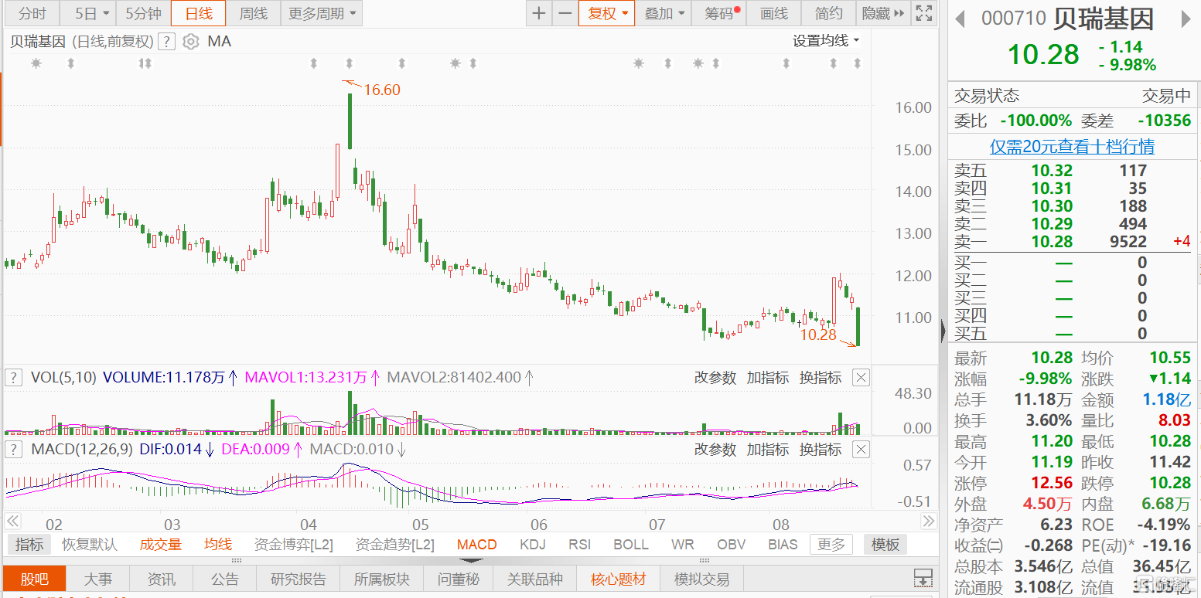Toggle the BIAS indicator
Viewport: 1201px width, 598px height.
pos(783,545)
